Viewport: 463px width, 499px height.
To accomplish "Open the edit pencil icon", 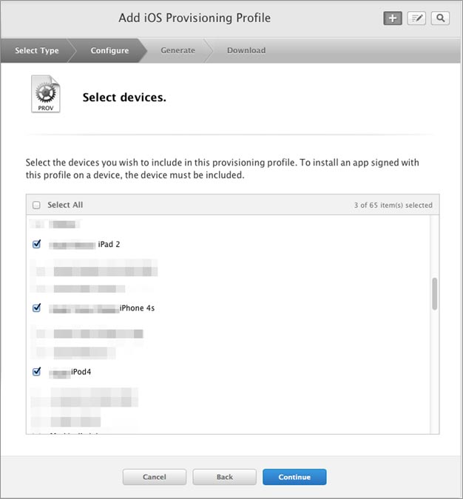I will [x=416, y=18].
